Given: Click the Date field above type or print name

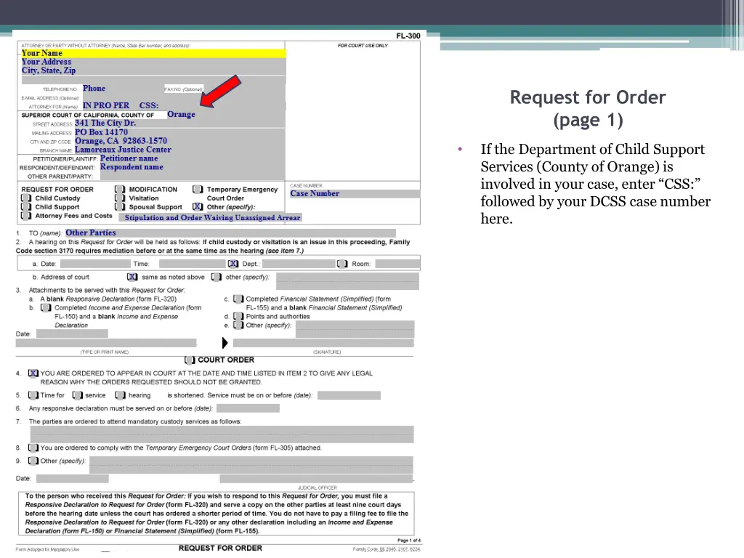Looking at the screenshot, I should click(x=72, y=333).
